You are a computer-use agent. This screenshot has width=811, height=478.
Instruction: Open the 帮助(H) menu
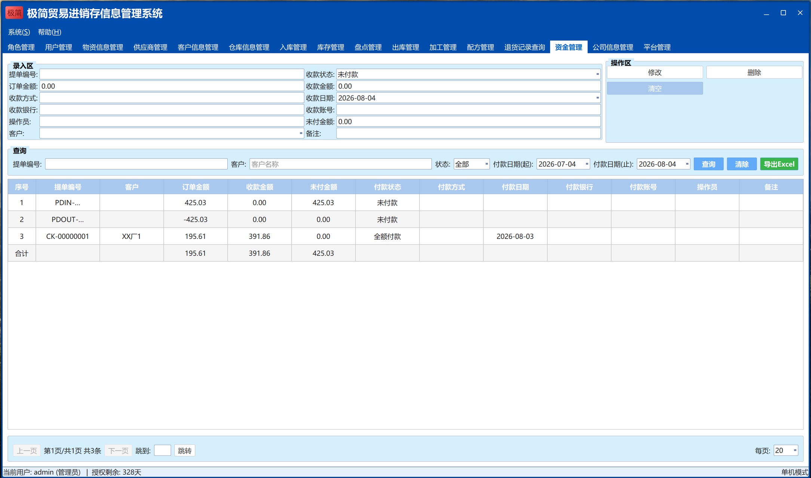click(x=49, y=32)
